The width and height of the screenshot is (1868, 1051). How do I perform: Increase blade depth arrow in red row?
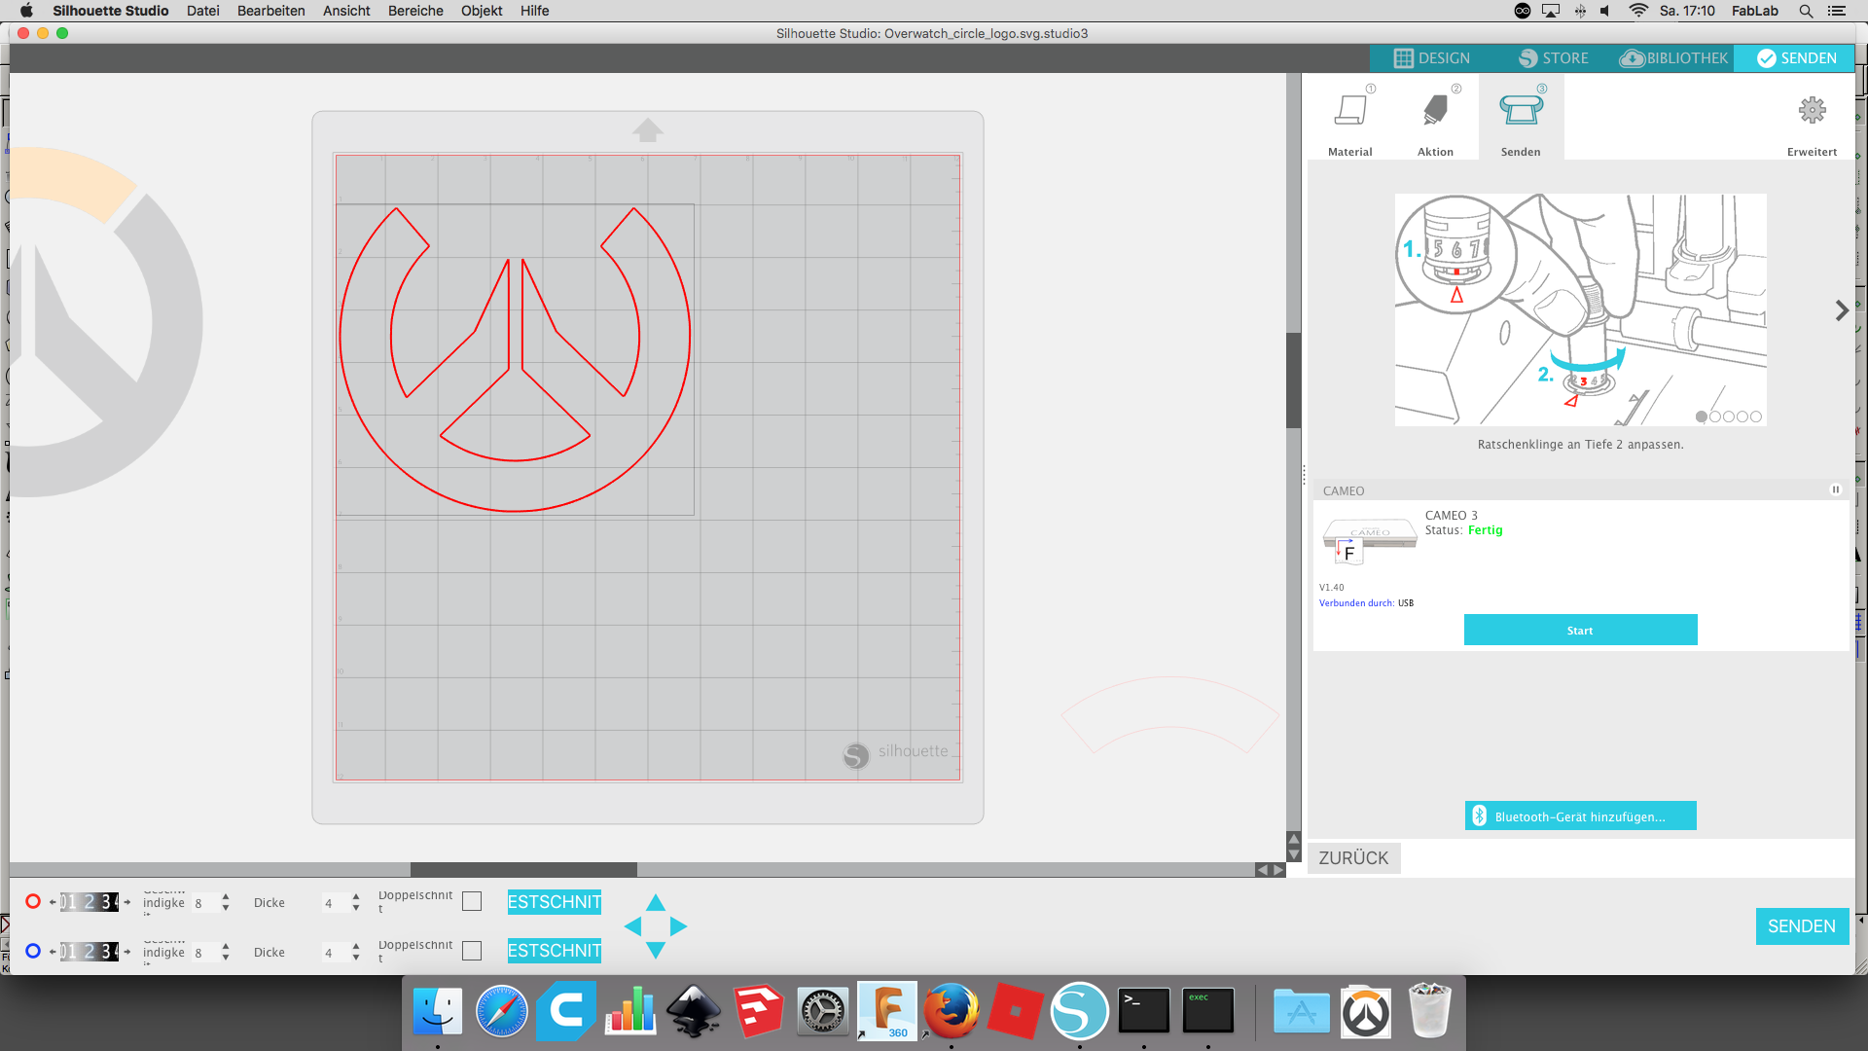coord(127,902)
